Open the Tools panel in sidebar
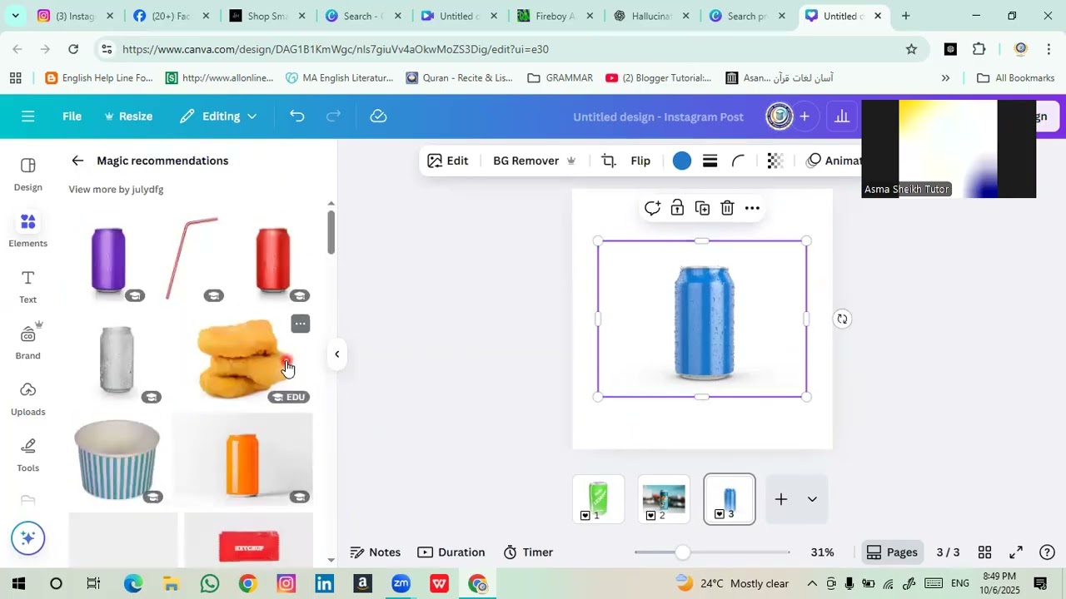1066x599 pixels. 27,455
